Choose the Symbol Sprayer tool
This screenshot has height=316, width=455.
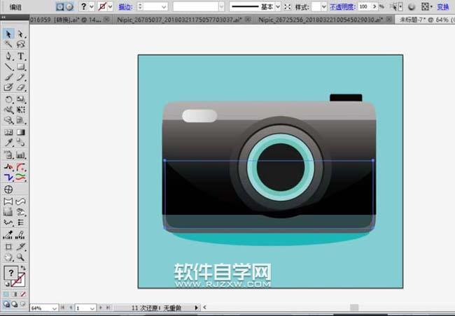[x=8, y=155]
